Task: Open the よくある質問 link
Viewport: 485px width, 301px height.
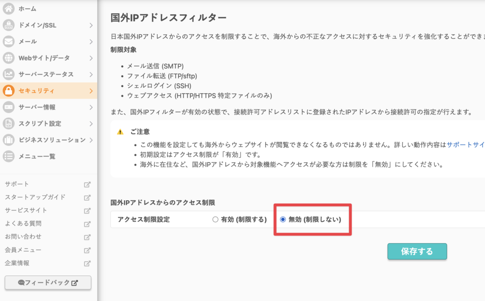Action: pos(23,223)
